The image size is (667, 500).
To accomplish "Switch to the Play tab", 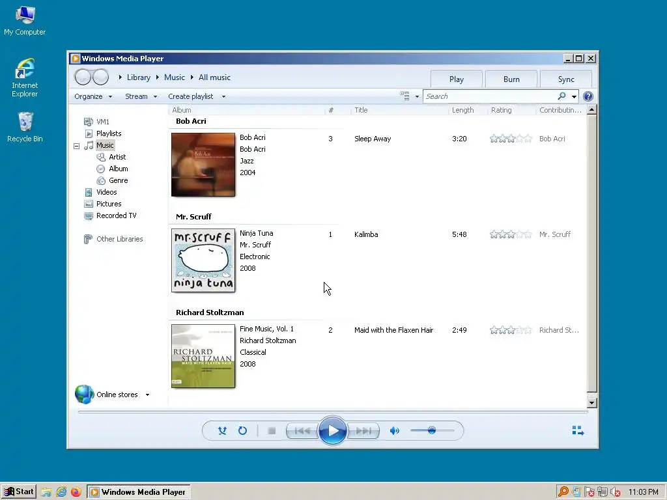I will (x=457, y=79).
